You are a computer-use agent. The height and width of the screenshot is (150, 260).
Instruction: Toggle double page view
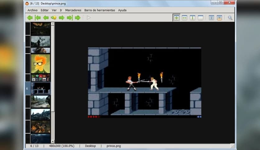(x=211, y=18)
